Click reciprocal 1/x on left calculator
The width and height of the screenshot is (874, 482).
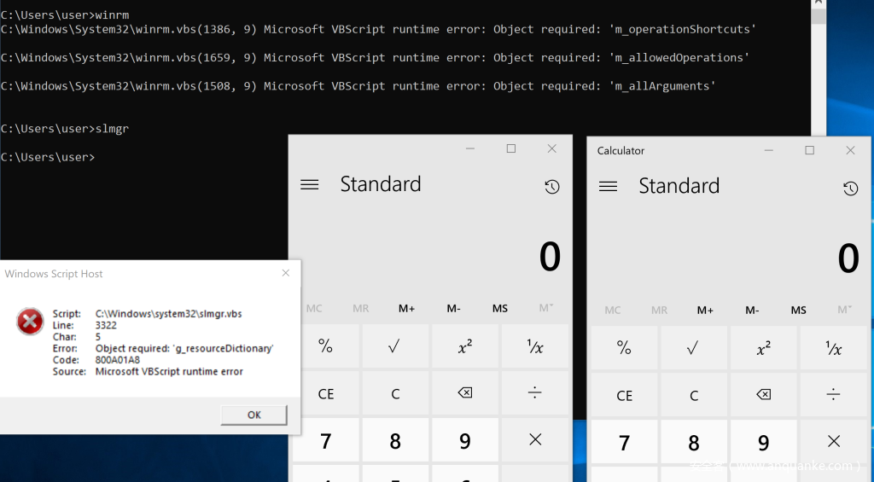[534, 346]
